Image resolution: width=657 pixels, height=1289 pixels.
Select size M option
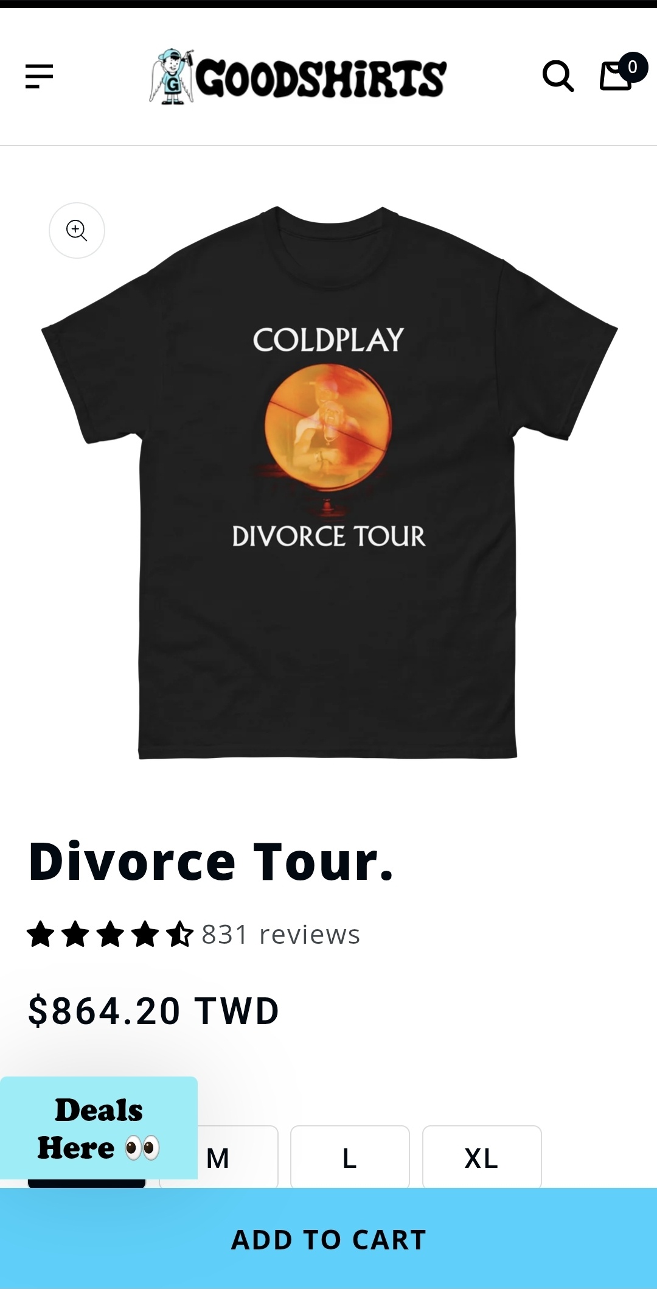[218, 1157]
